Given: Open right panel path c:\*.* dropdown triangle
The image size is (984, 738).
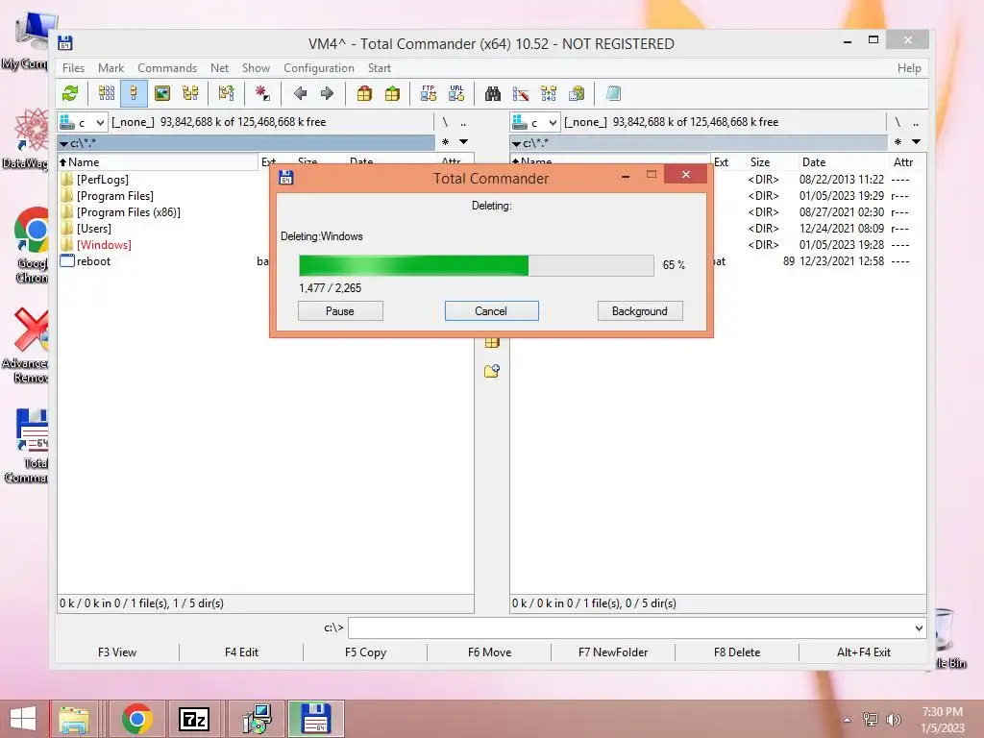Looking at the screenshot, I should pos(516,144).
